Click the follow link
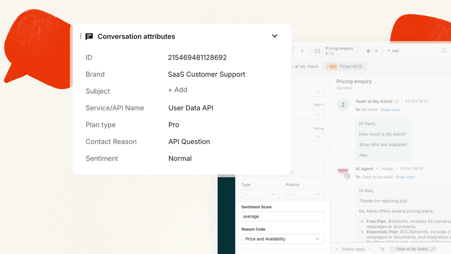Viewport: 451px width, 254px height. 319,128
